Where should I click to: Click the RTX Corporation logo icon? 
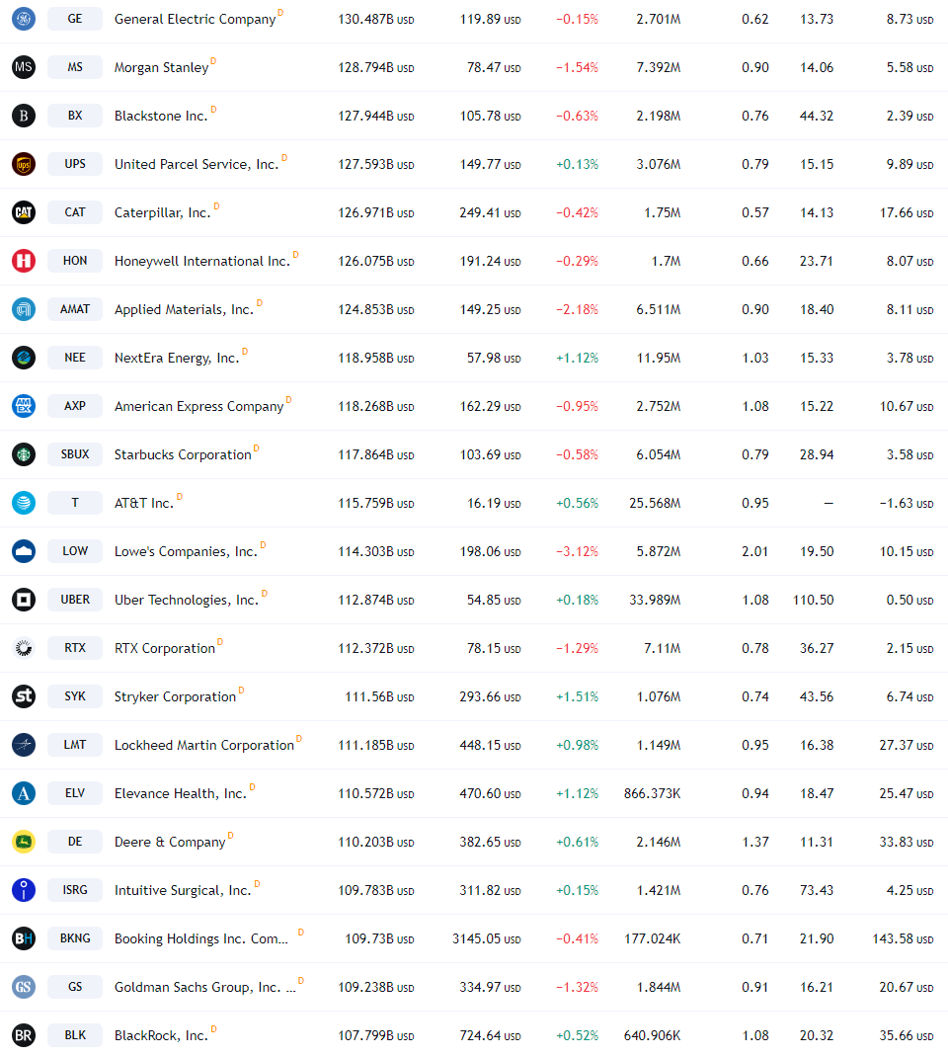pos(24,648)
